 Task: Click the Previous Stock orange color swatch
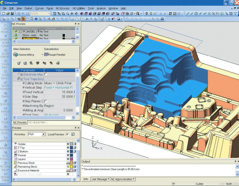point(71,163)
